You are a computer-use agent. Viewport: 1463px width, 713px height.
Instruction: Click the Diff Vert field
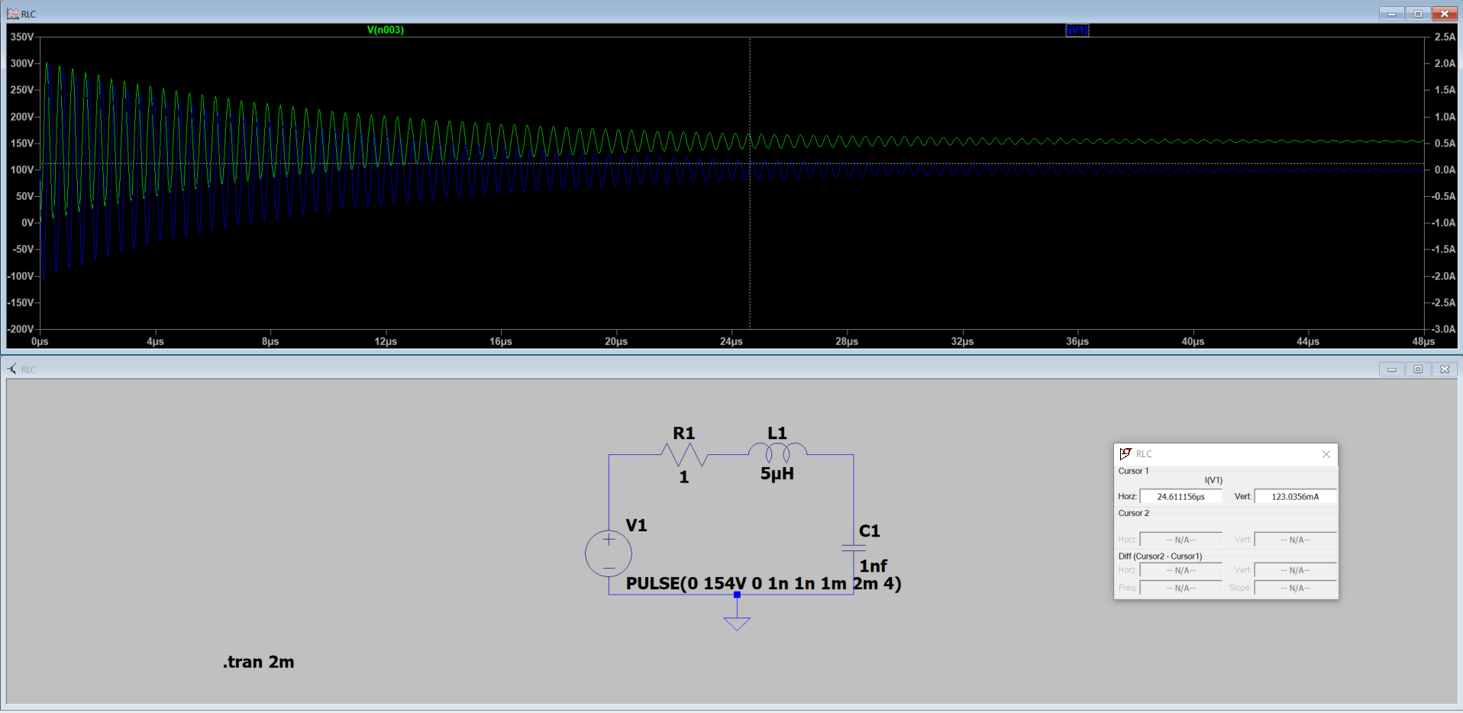[1295, 570]
